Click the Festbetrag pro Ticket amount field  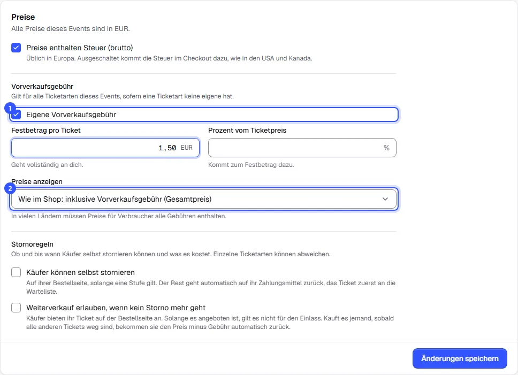[x=105, y=148]
